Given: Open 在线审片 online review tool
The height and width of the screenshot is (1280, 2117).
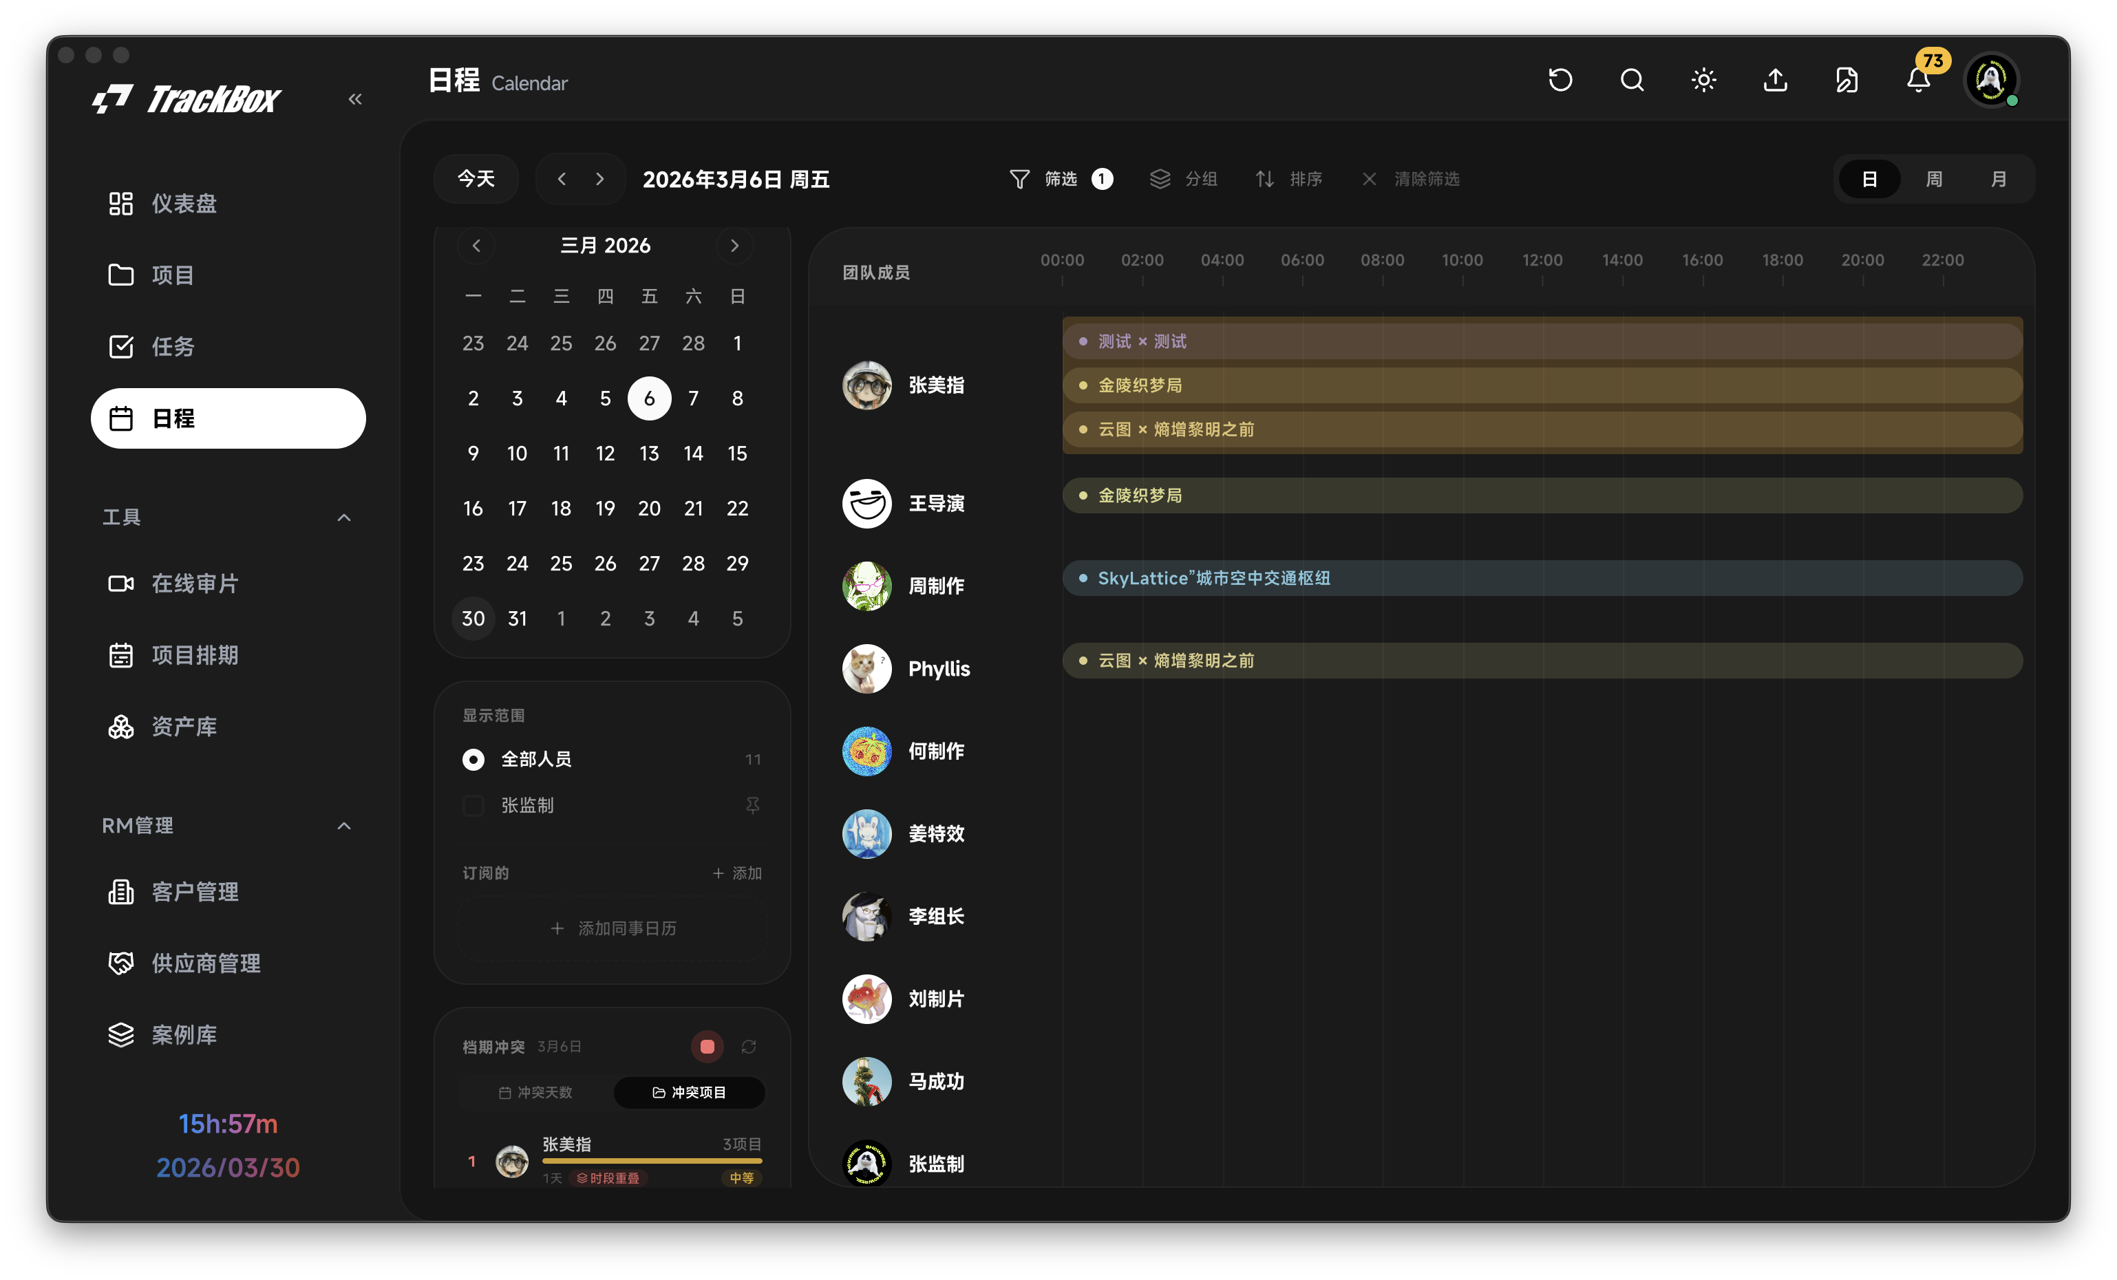Looking at the screenshot, I should pos(228,584).
